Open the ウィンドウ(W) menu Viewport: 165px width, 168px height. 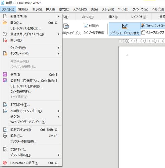coord(140,9)
